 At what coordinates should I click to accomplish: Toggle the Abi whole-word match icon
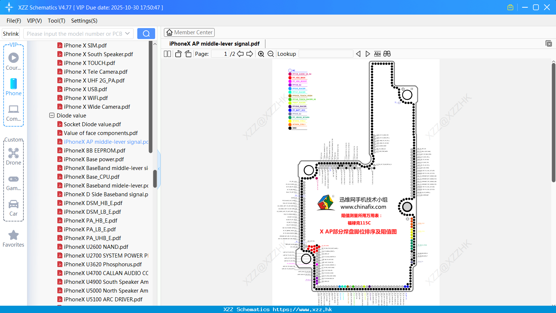[x=377, y=54]
